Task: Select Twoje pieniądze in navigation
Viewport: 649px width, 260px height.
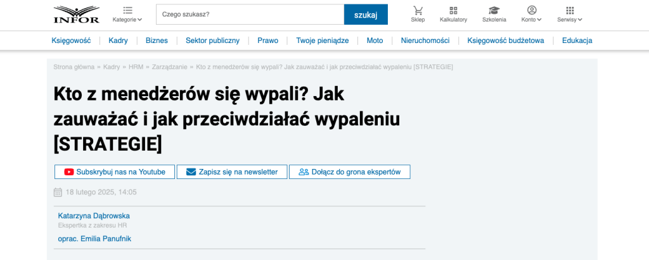Action: pyautogui.click(x=322, y=40)
